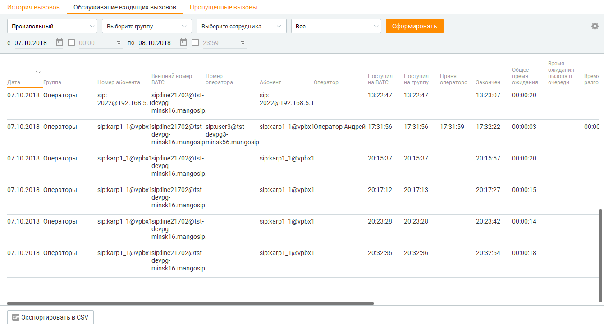Toggle sort arrow above Дата column
Screen dimensions: 604x329
(x=38, y=73)
